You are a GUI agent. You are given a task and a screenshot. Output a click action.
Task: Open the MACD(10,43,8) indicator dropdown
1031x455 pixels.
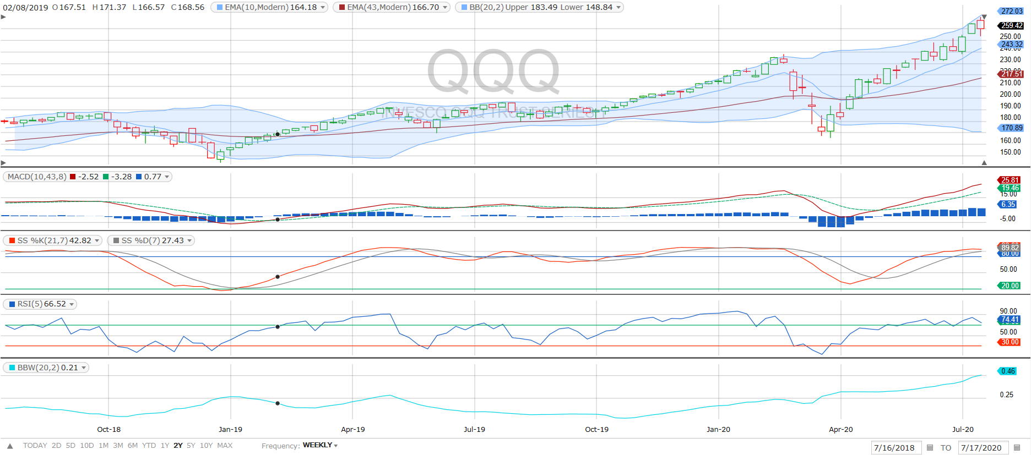(167, 177)
